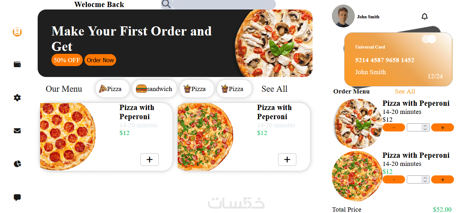Open See All beside Order Menu
Viewport: 473px width, 213px height.
(405, 91)
